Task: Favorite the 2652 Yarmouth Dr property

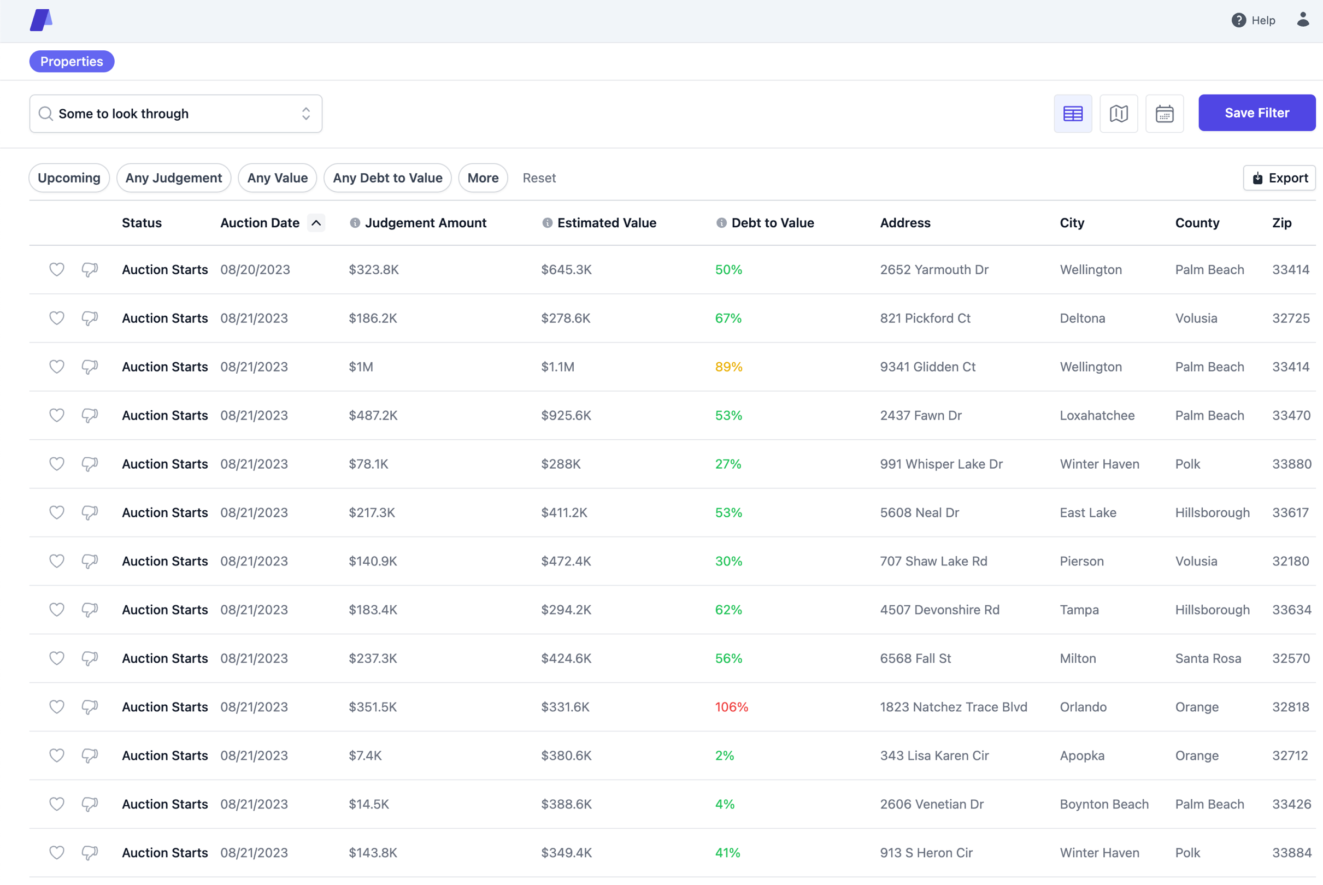Action: (56, 269)
